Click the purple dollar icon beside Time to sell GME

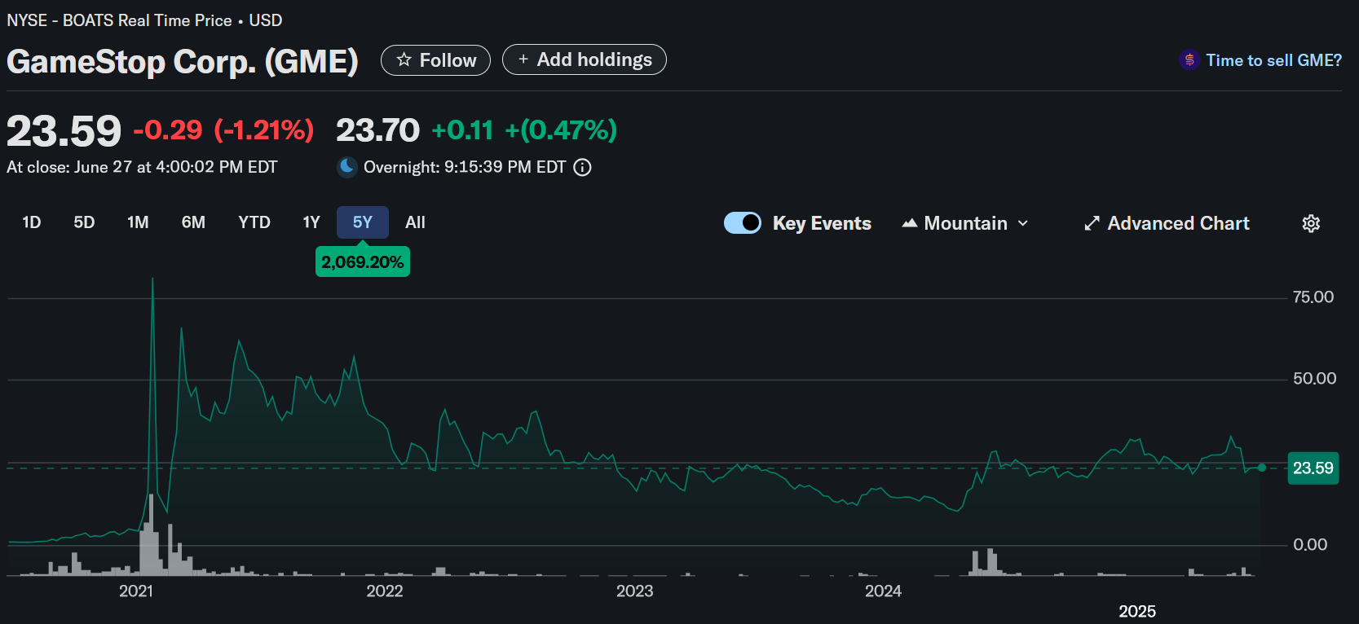[1189, 59]
